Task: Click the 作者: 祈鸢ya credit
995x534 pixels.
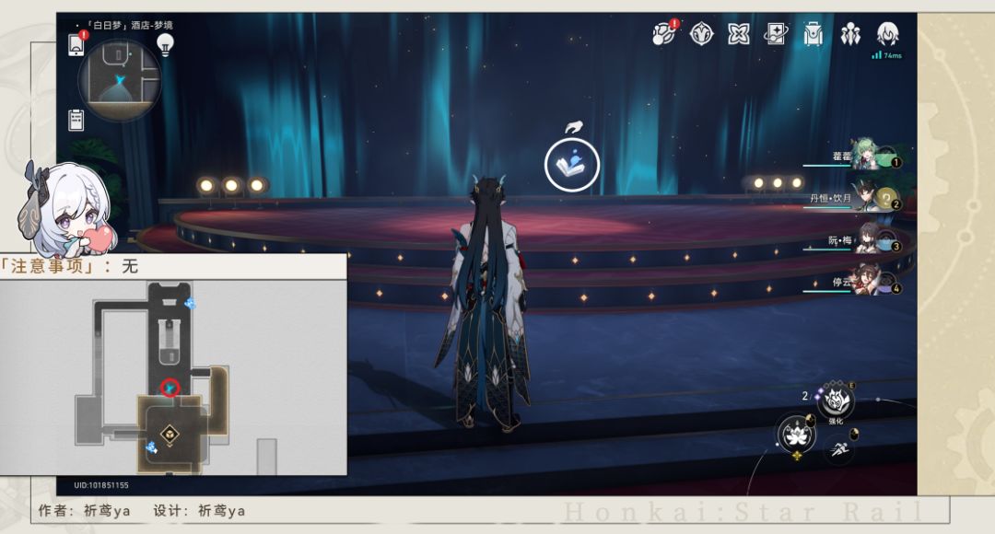Action: tap(85, 511)
